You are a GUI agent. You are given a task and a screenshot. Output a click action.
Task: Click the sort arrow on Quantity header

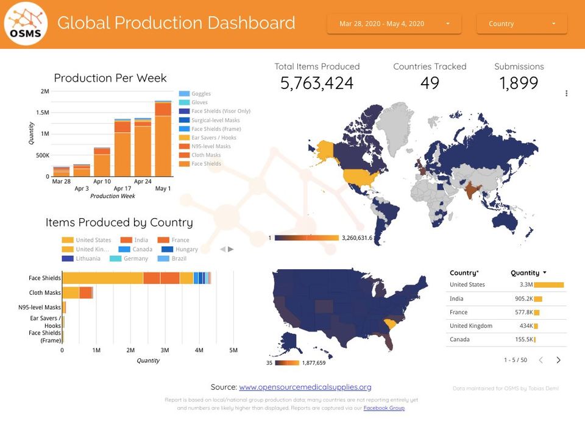(x=543, y=272)
